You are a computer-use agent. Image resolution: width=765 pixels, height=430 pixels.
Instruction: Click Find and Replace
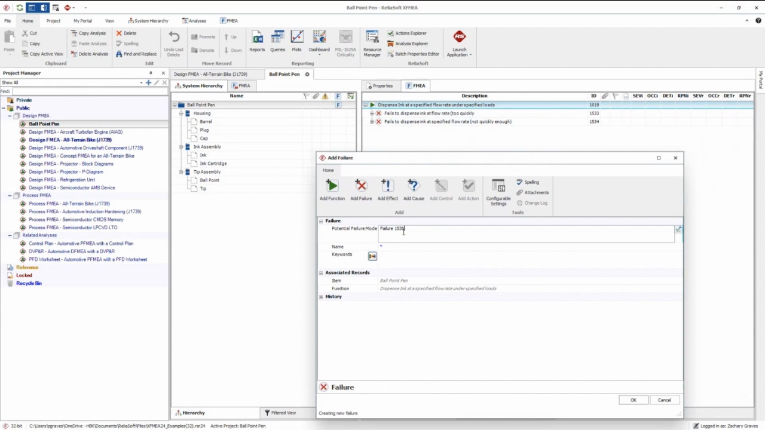click(136, 54)
